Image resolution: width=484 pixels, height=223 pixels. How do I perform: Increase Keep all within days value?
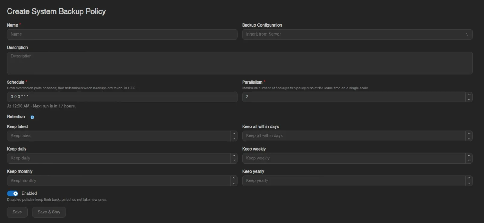coord(469,133)
